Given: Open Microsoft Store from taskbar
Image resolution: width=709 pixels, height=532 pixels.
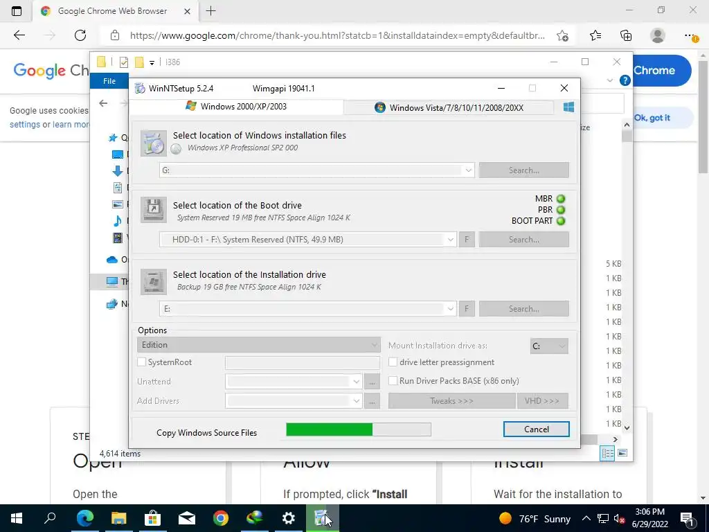Looking at the screenshot, I should click(x=153, y=518).
